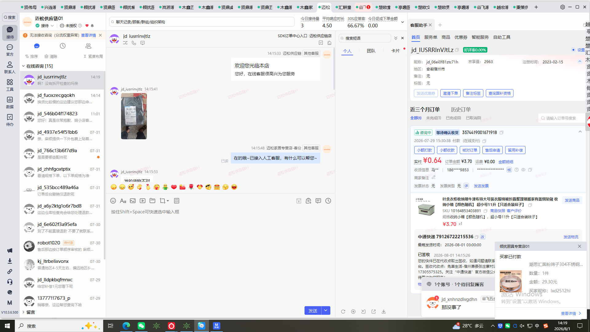Click the transfer conversation icon under customer name
The height and width of the screenshot is (332, 590).
(125, 43)
